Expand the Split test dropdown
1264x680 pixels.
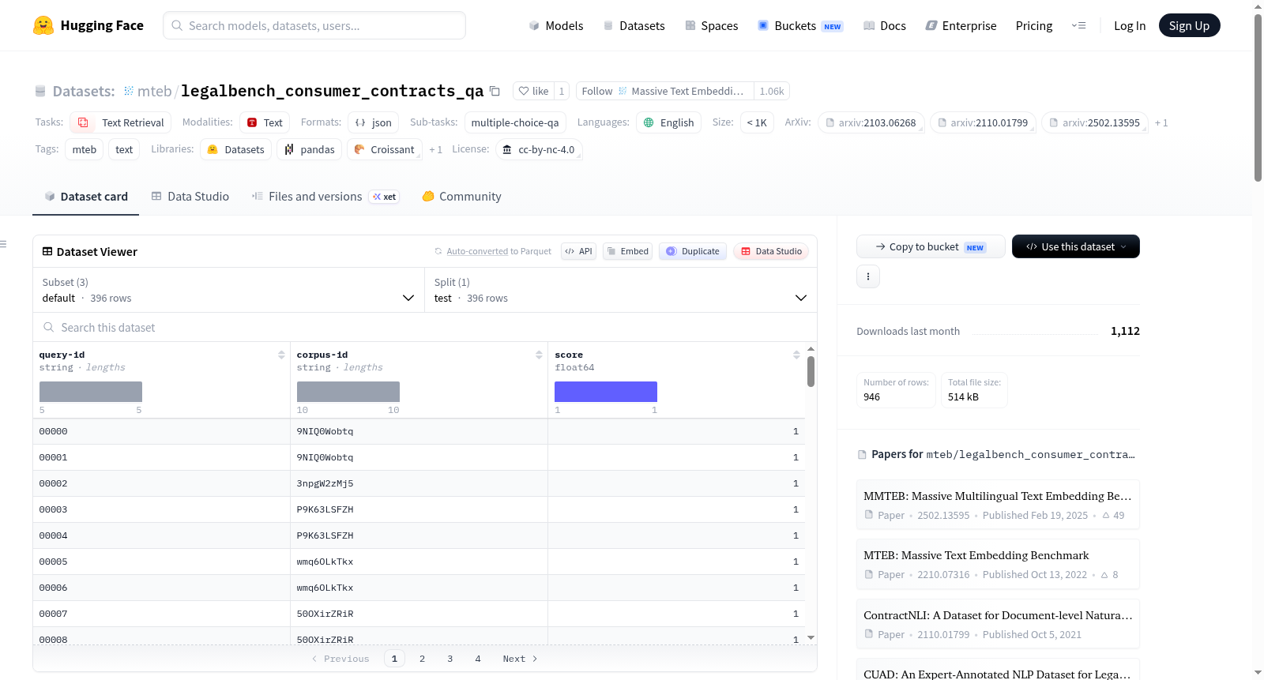pos(621,290)
